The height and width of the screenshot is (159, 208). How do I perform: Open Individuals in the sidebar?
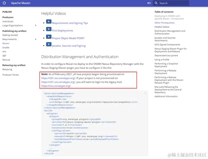pyautogui.click(x=8, y=21)
